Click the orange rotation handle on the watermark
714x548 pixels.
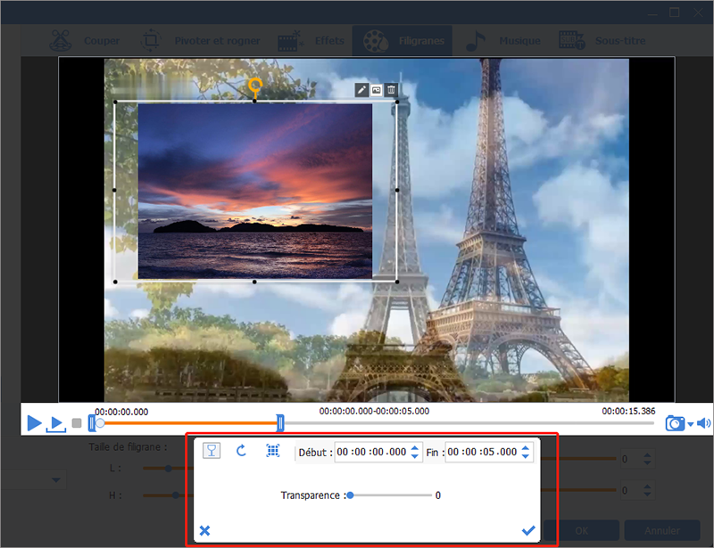(x=255, y=86)
